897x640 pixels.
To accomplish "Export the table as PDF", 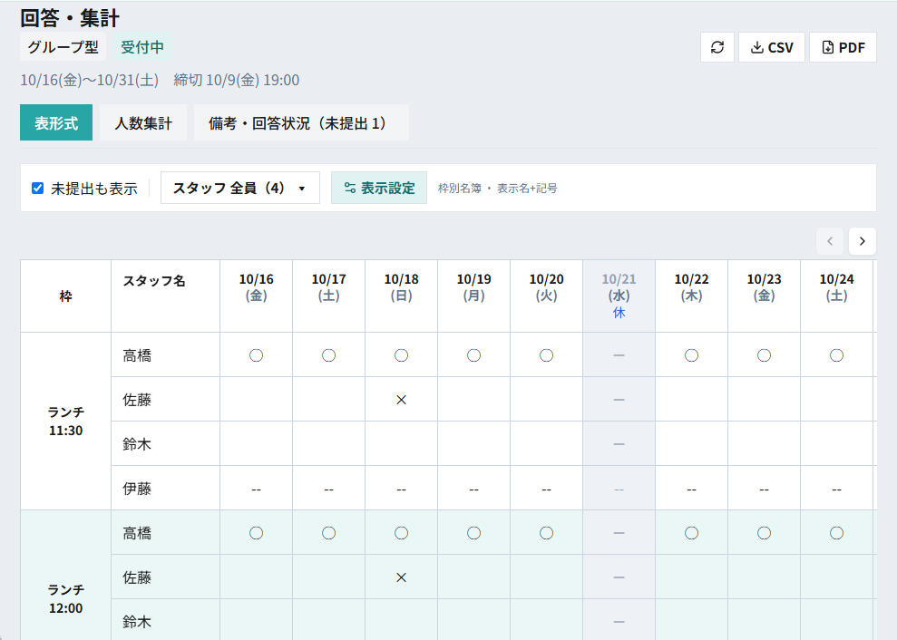I will pyautogui.click(x=843, y=47).
